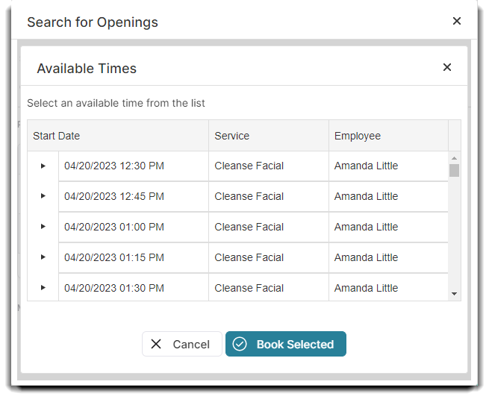Expand the 01:30 PM row arrow

coord(43,288)
